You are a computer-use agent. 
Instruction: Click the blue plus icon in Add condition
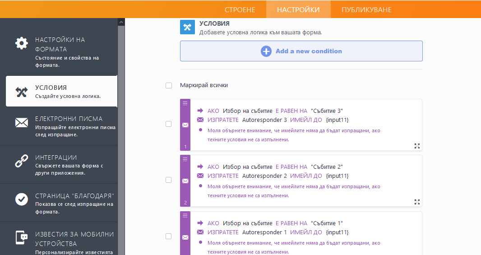coord(266,51)
